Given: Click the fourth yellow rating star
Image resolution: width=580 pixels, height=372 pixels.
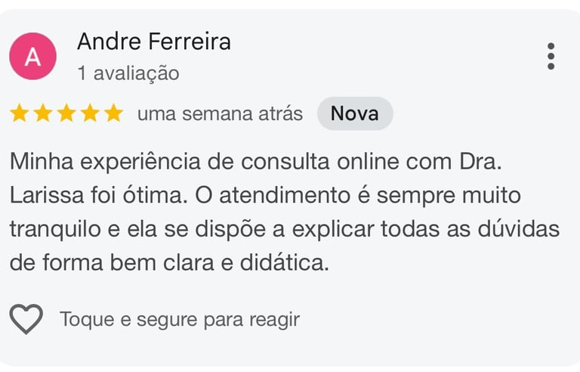Looking at the screenshot, I should (x=91, y=113).
